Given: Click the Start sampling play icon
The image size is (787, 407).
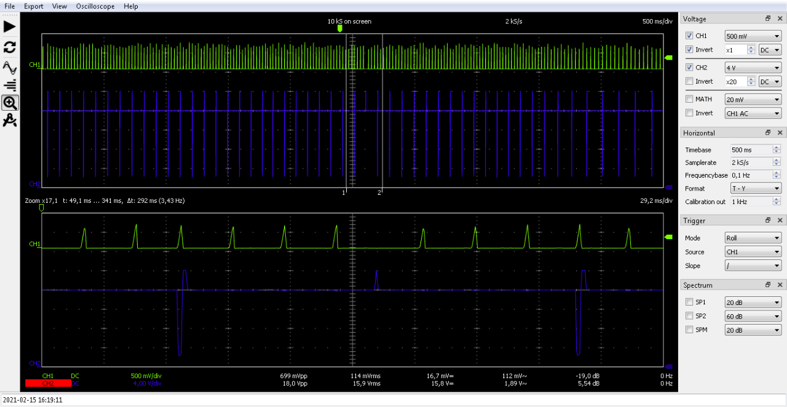Looking at the screenshot, I should point(10,26).
